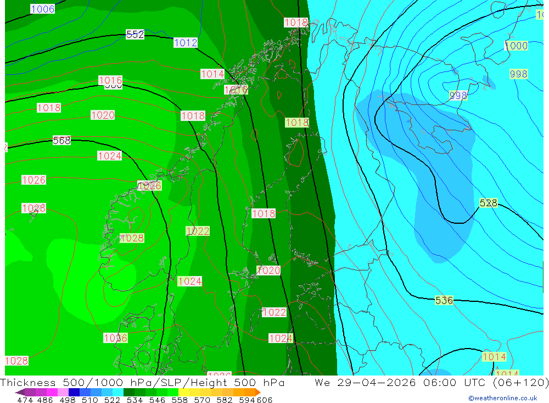Click the light pink legend swatch
The height and width of the screenshot is (403, 549).
click(63, 392)
